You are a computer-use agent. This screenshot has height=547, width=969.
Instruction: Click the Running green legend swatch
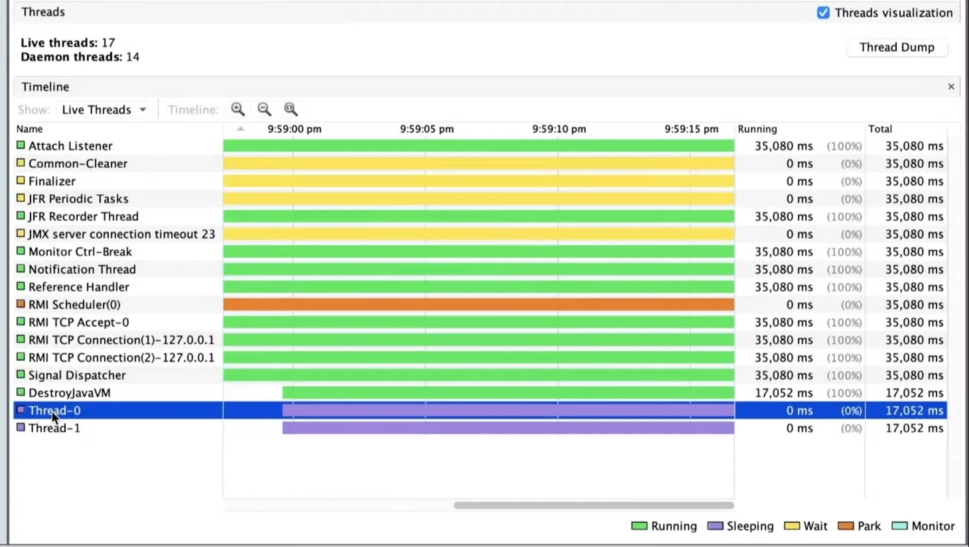pos(639,526)
